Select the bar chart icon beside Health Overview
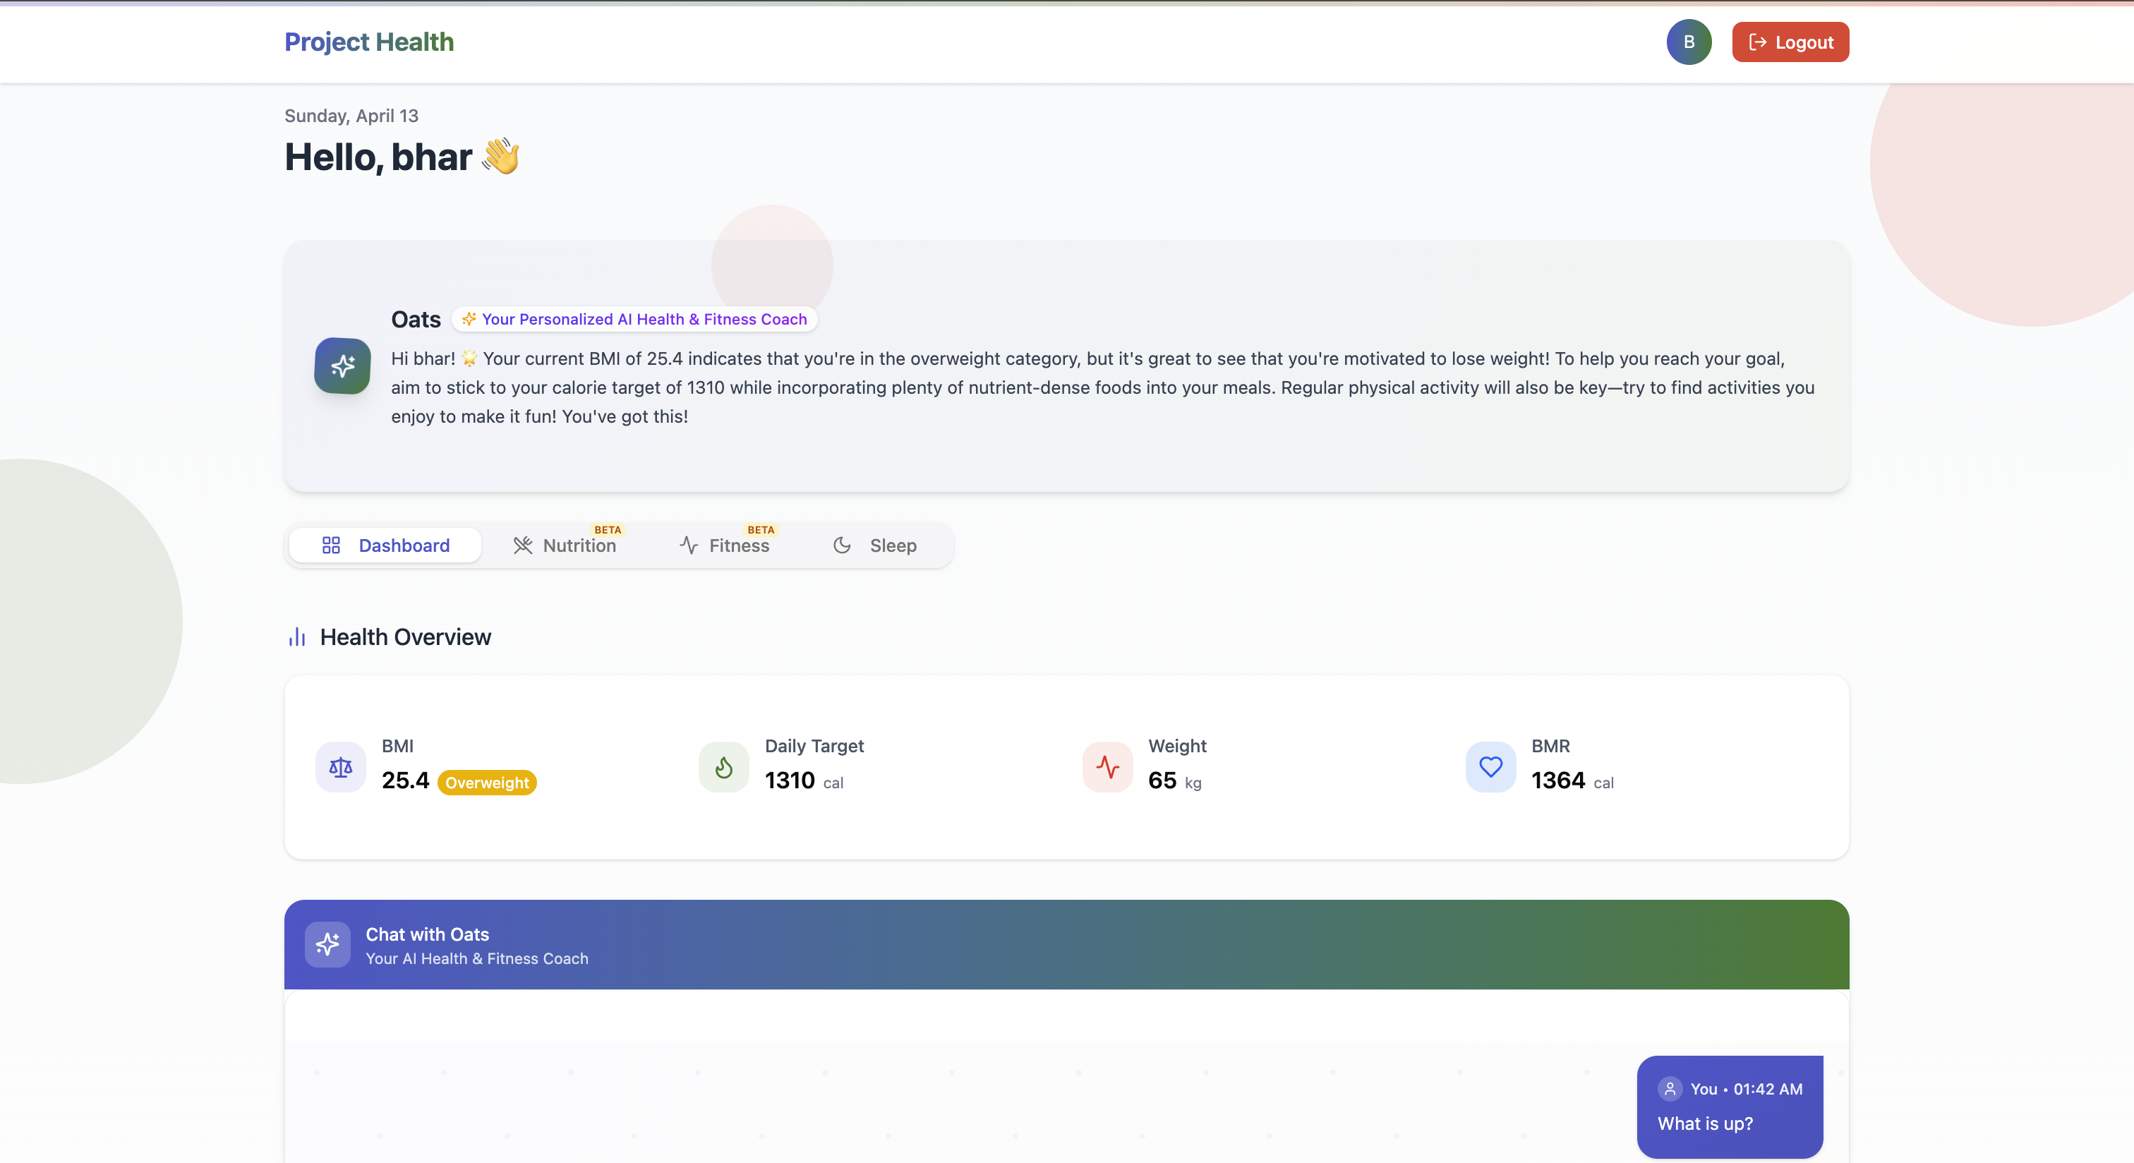 point(297,637)
